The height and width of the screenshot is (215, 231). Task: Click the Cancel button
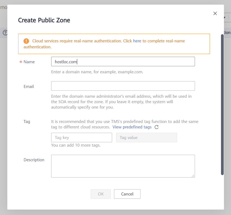[x=127, y=194]
